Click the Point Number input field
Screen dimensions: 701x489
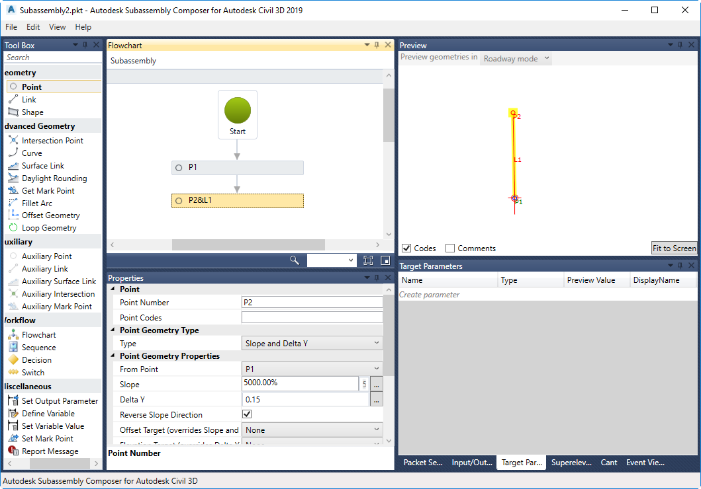click(x=312, y=303)
